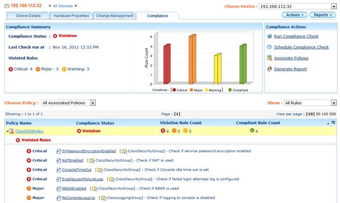Image resolution: width=340 pixels, height=203 pixels.
Task: Switch to the Hardware Properties tab
Action: pos(71,16)
